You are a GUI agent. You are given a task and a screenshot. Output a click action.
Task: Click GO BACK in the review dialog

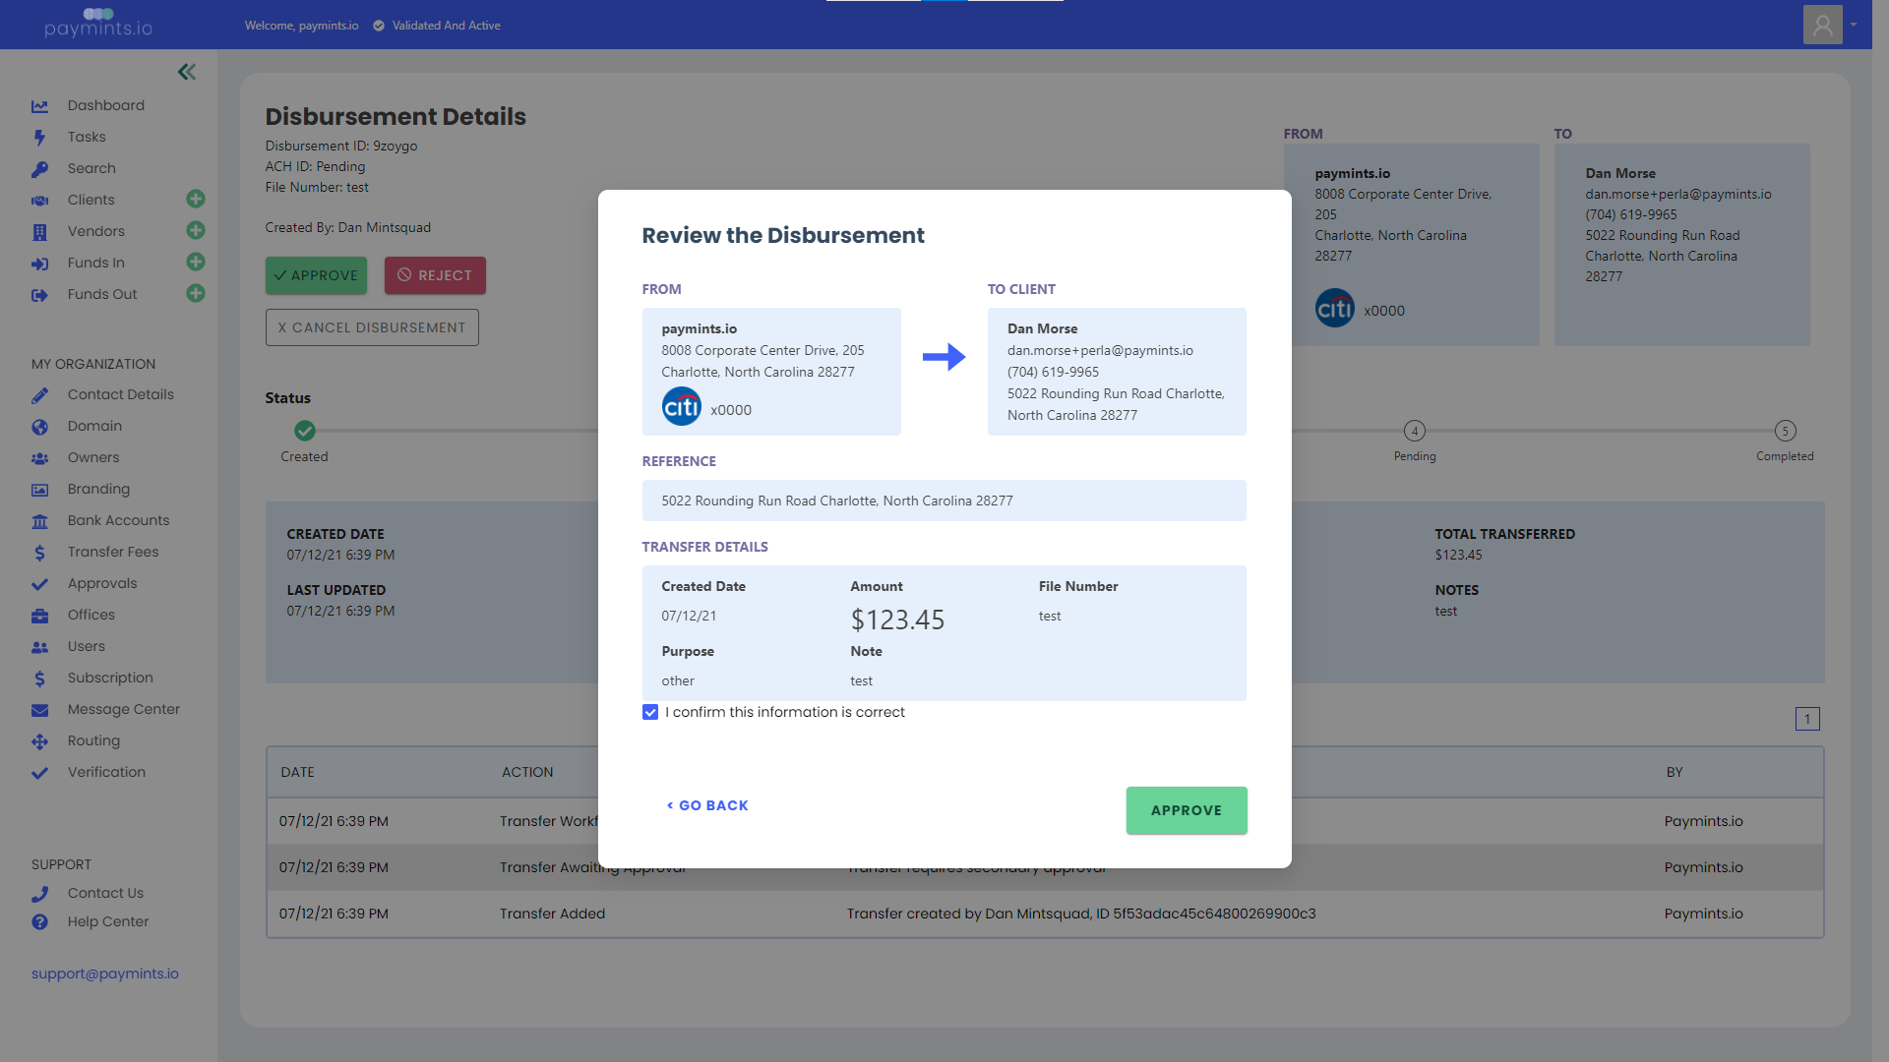pos(707,804)
